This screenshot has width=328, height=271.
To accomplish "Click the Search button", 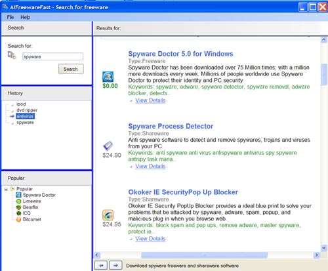I will click(71, 69).
